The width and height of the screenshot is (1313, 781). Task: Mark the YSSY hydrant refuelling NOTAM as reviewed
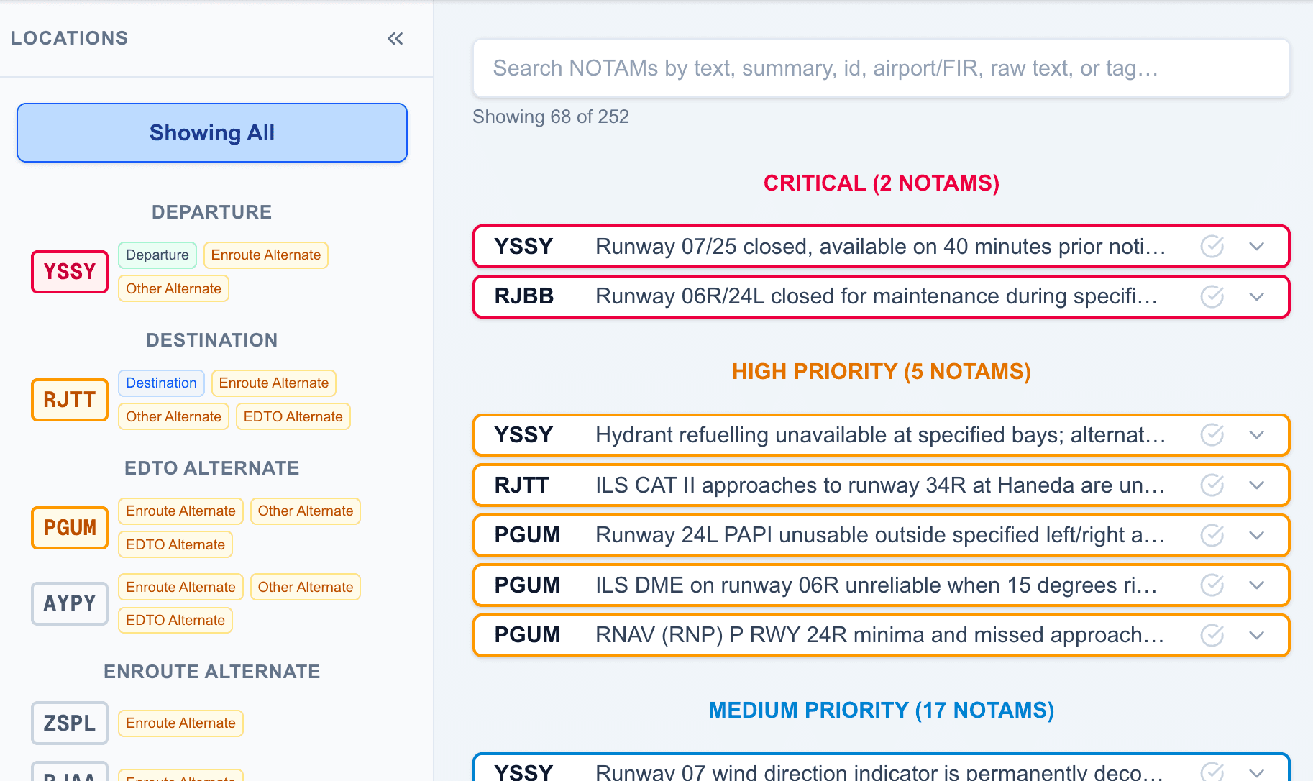click(1212, 434)
